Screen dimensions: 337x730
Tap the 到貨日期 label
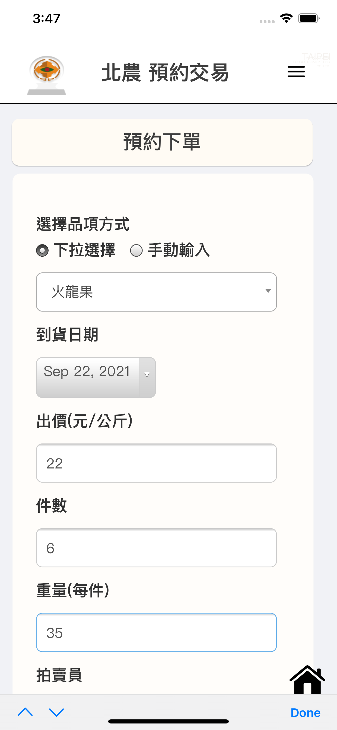pos(67,335)
